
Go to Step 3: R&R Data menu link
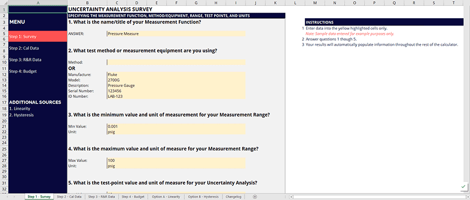[25, 59]
